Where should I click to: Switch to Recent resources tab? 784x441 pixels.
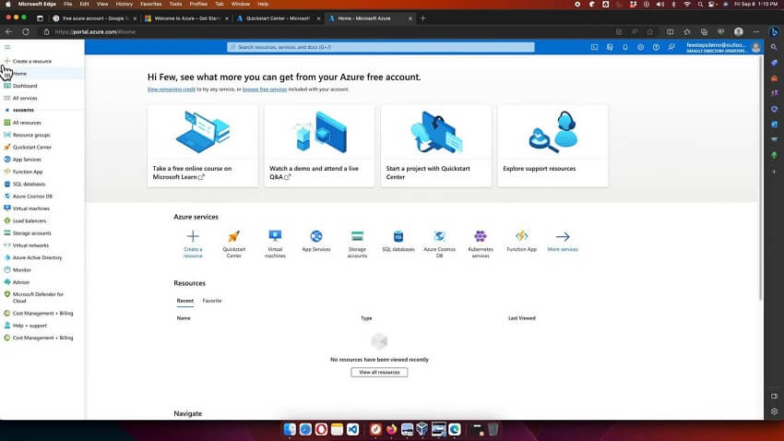pyautogui.click(x=185, y=301)
